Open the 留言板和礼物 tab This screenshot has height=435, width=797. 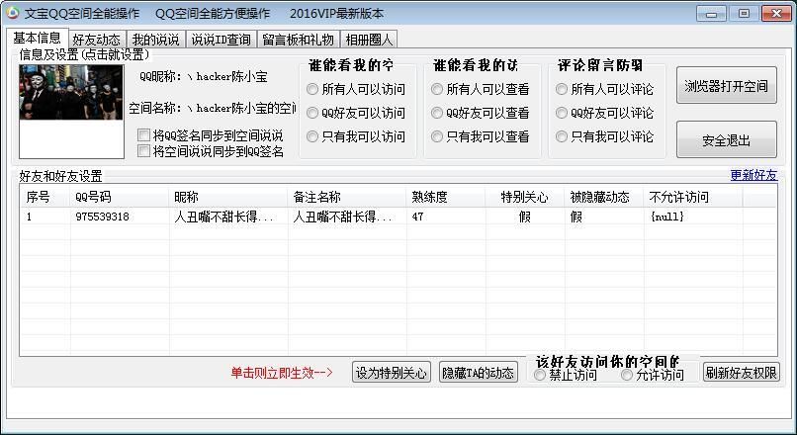point(299,40)
